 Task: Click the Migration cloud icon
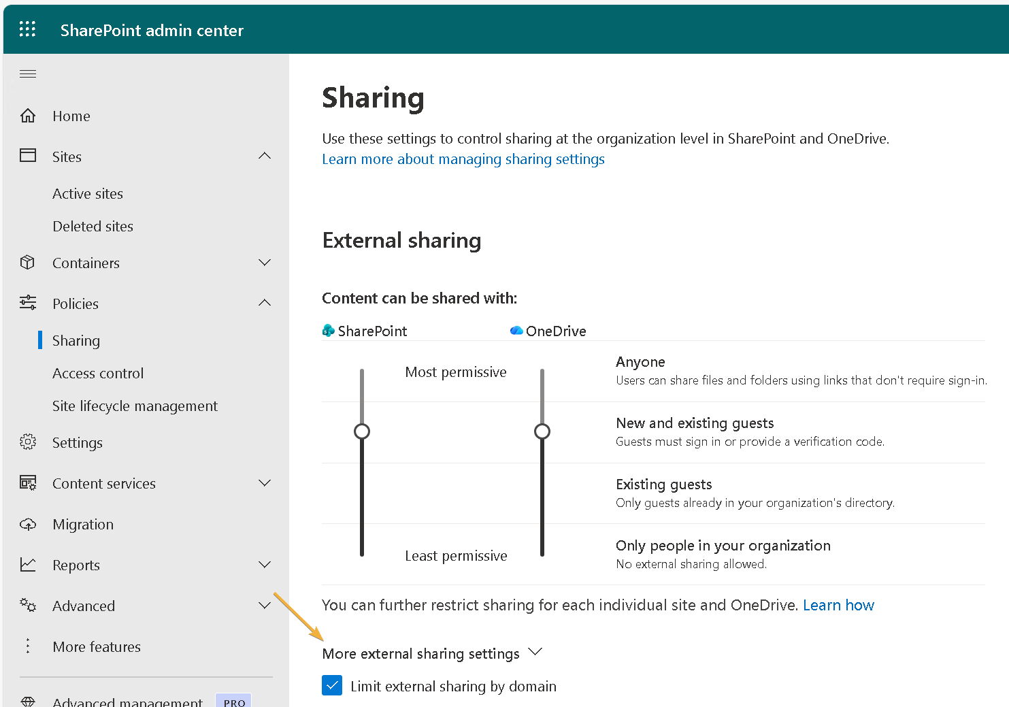coord(28,524)
